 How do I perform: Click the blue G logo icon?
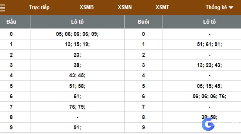(x=208, y=124)
